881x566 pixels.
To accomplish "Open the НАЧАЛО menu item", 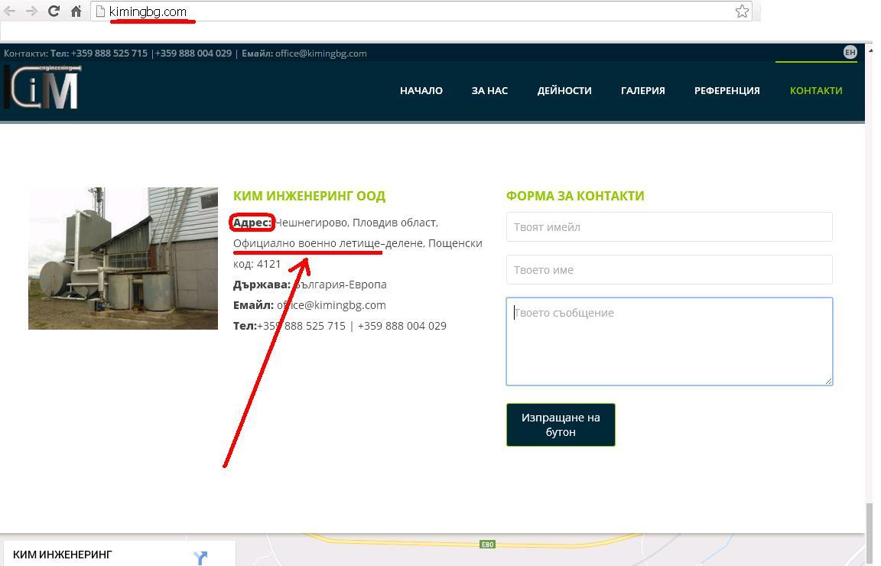I will [x=421, y=90].
